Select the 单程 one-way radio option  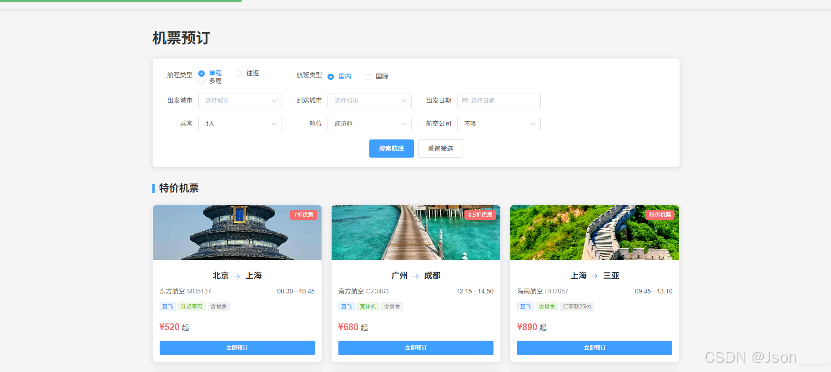tap(210, 73)
